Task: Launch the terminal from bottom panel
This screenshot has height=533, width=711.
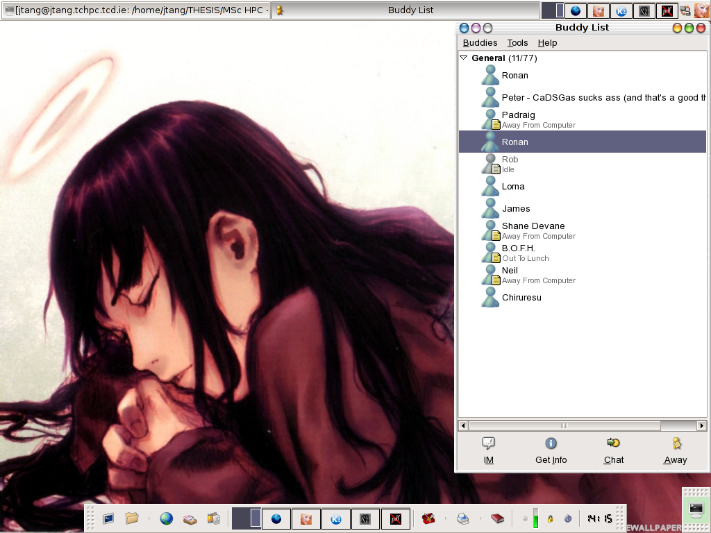Action: 108,518
